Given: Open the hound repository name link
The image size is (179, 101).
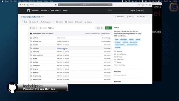Looking at the screenshot, I should (x=37, y=17).
